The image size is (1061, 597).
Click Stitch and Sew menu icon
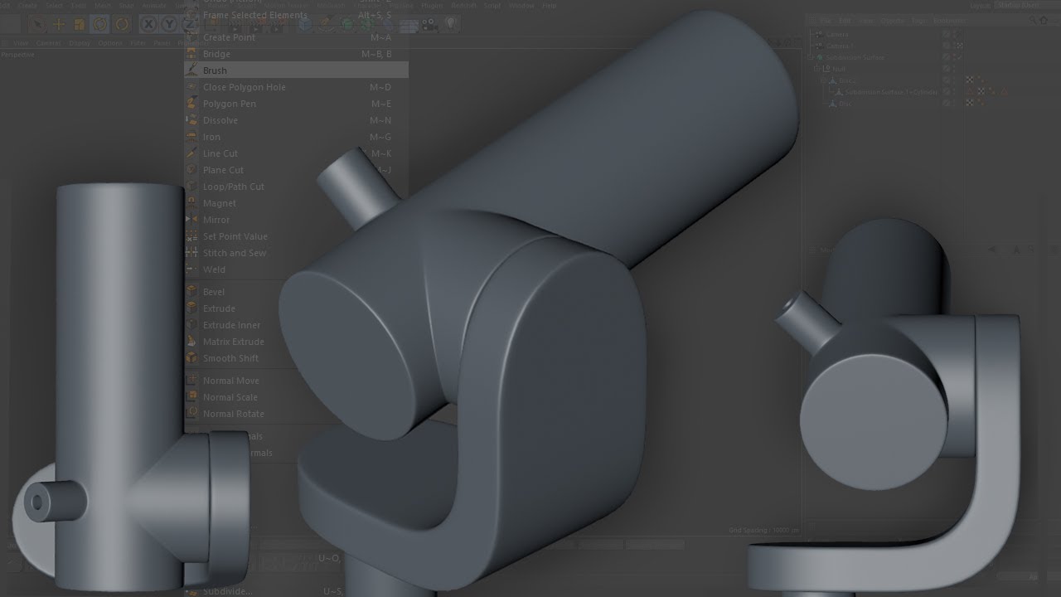tap(191, 253)
